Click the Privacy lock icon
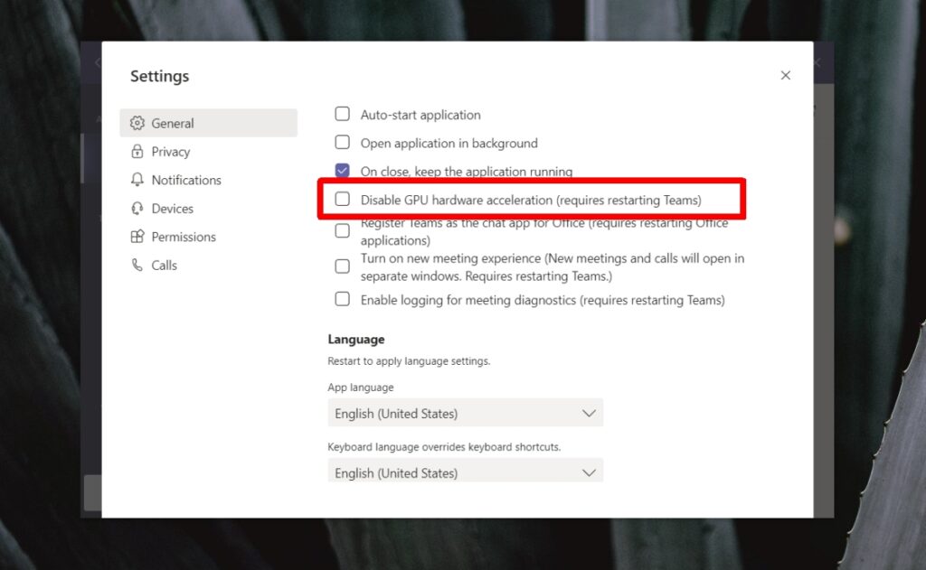Viewport: 926px width, 570px height. (137, 151)
